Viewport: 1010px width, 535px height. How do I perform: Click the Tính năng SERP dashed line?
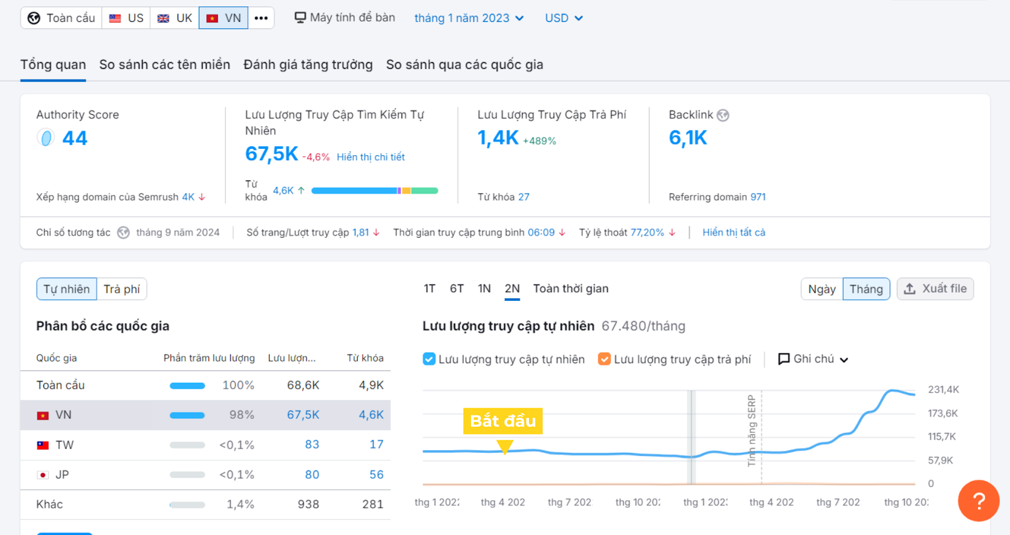(x=761, y=437)
